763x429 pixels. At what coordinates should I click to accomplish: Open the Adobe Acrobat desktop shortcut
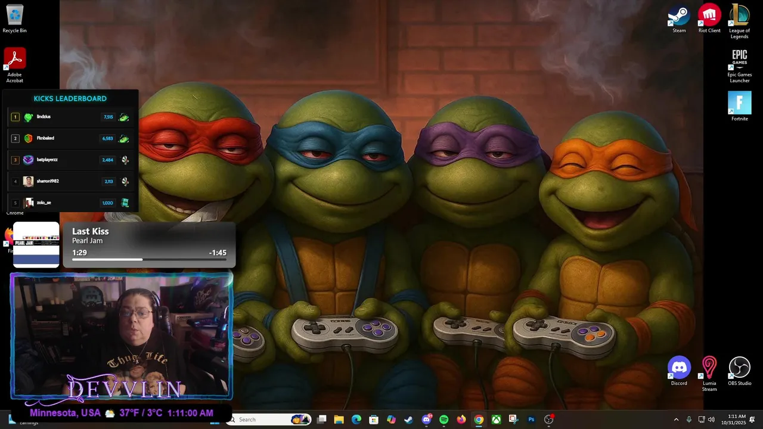(x=14, y=65)
